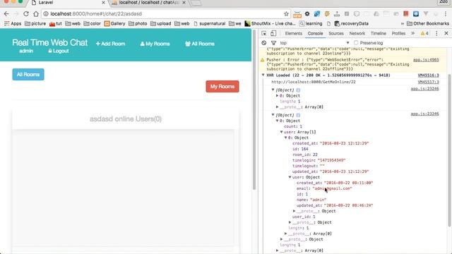Click the DevTools console scrollbar
452x254 pixels.
coord(449,150)
